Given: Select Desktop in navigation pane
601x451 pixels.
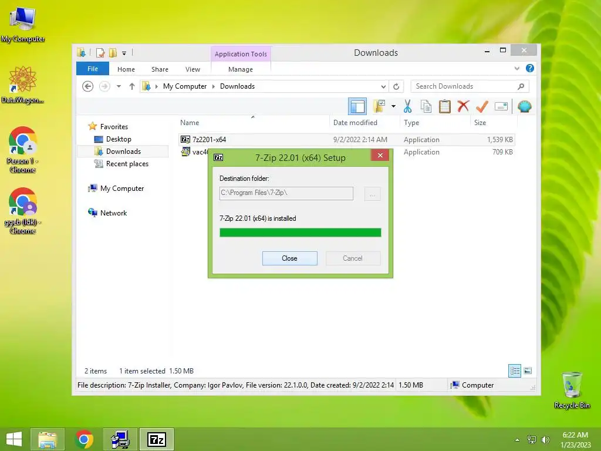Looking at the screenshot, I should tap(119, 139).
